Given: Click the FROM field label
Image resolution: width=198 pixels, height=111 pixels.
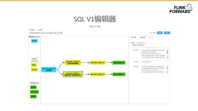Looking at the screenshot, I should [136, 62].
